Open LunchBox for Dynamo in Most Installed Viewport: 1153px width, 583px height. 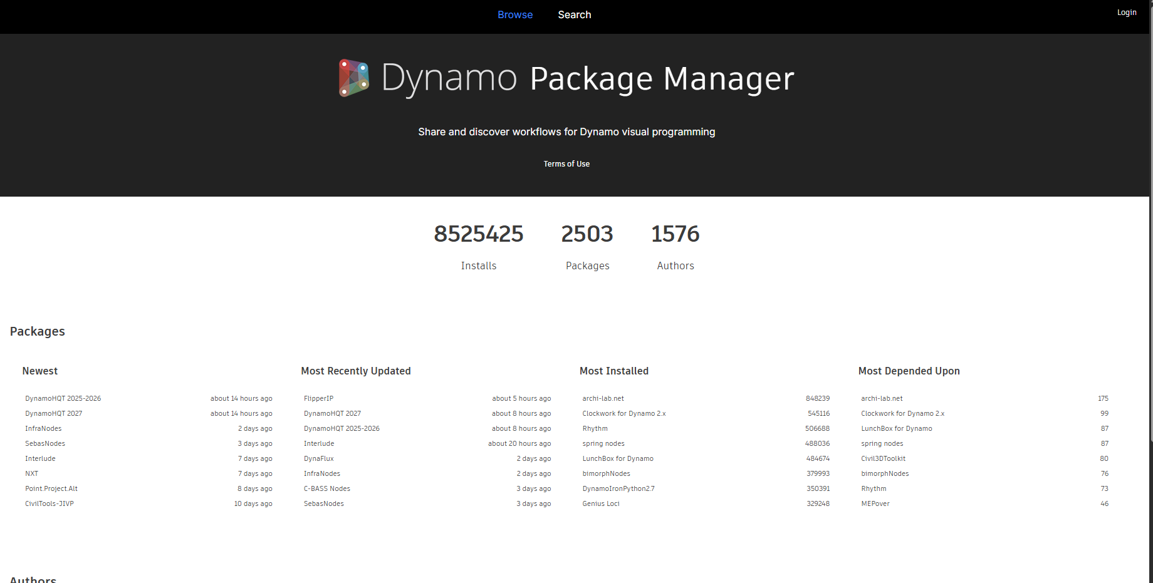coord(618,458)
